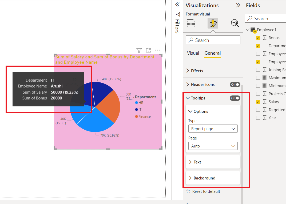The image size is (286, 204).
Task: Click the IT legend marker
Action: [x=136, y=110]
